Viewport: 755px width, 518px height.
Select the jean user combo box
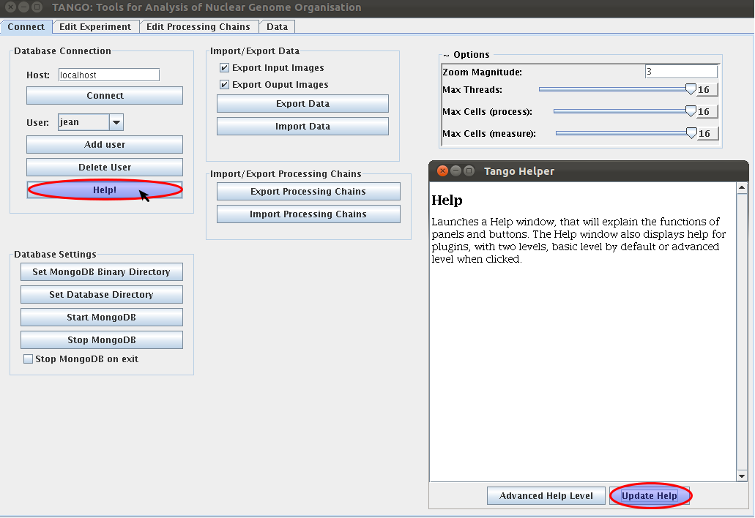[x=91, y=122]
